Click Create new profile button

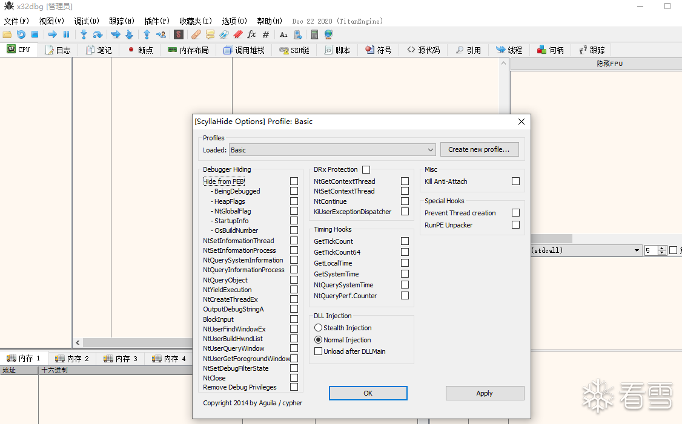(479, 149)
